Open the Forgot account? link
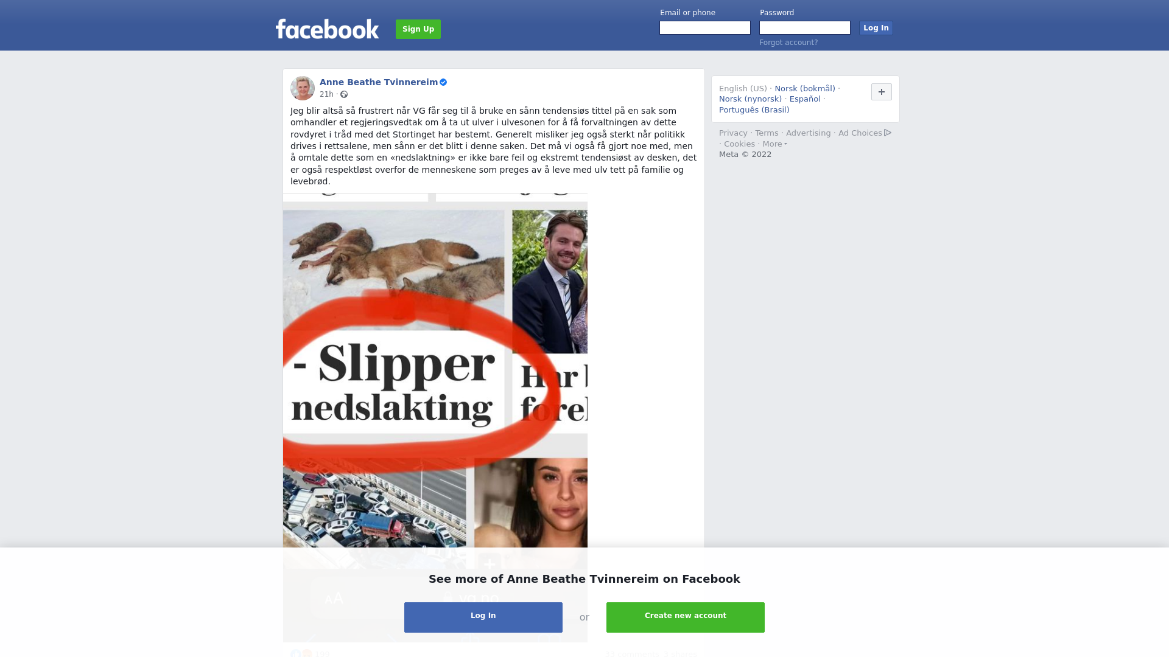This screenshot has width=1169, height=657. click(x=788, y=43)
